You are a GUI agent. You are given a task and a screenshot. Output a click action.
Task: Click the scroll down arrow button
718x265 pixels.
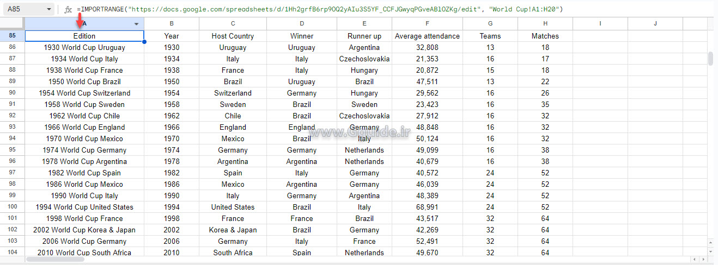point(710,251)
